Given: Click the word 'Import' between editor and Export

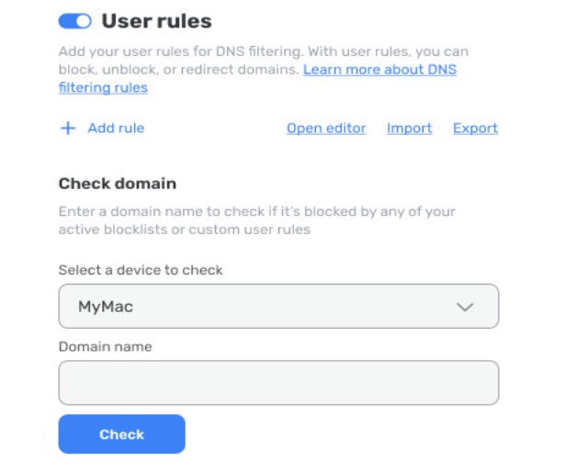Looking at the screenshot, I should click(409, 129).
